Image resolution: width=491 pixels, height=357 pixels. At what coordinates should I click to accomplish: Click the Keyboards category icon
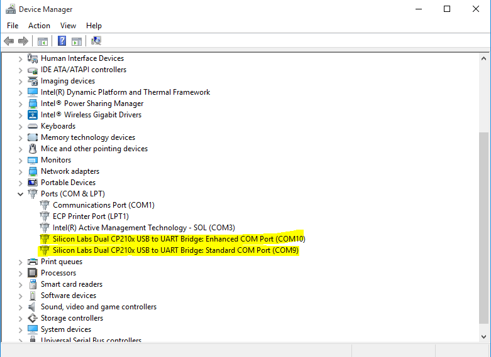tap(33, 126)
